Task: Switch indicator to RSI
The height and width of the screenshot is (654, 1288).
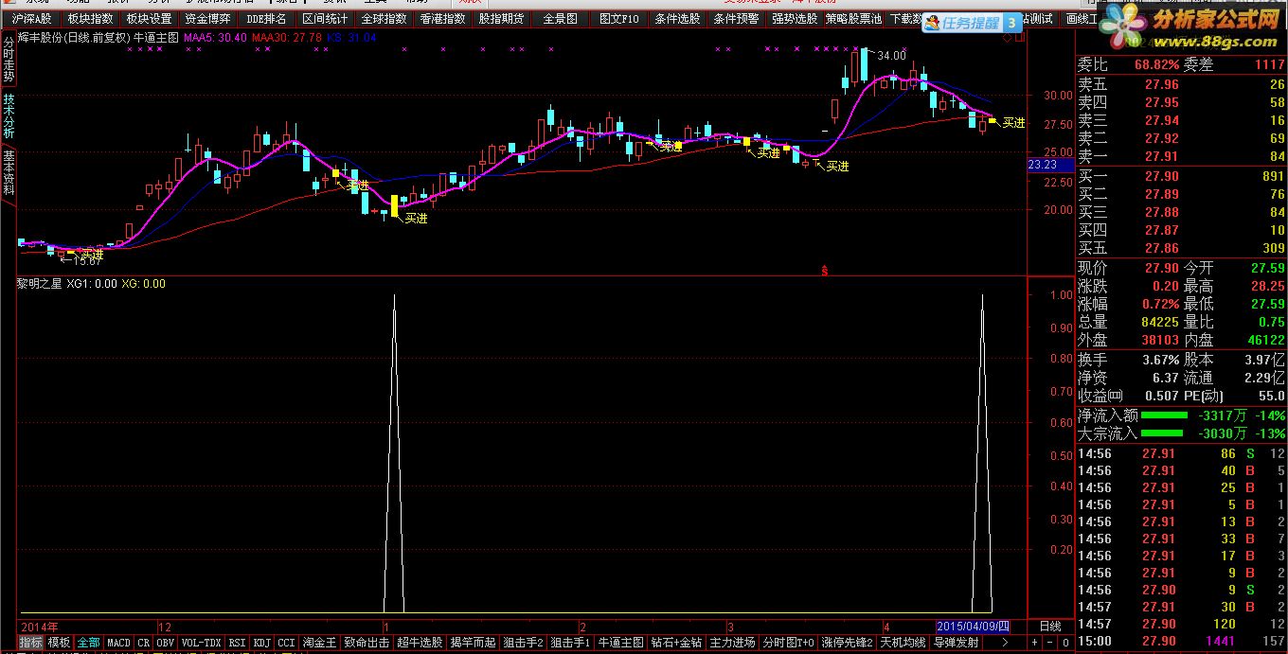Action: [x=237, y=643]
